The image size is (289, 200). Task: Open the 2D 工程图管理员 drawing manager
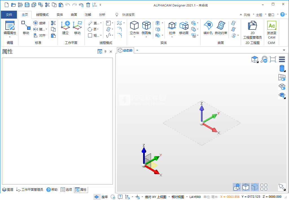click(x=253, y=30)
